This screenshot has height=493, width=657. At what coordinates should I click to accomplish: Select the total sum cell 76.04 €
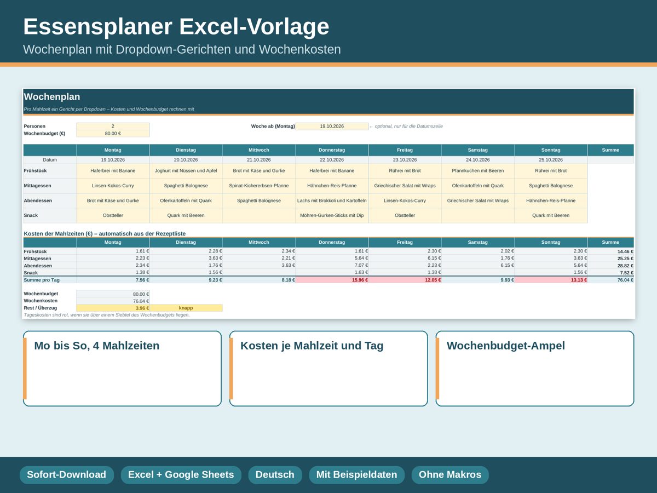(611, 280)
